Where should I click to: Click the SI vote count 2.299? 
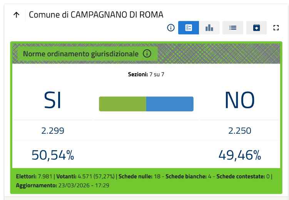(x=53, y=131)
